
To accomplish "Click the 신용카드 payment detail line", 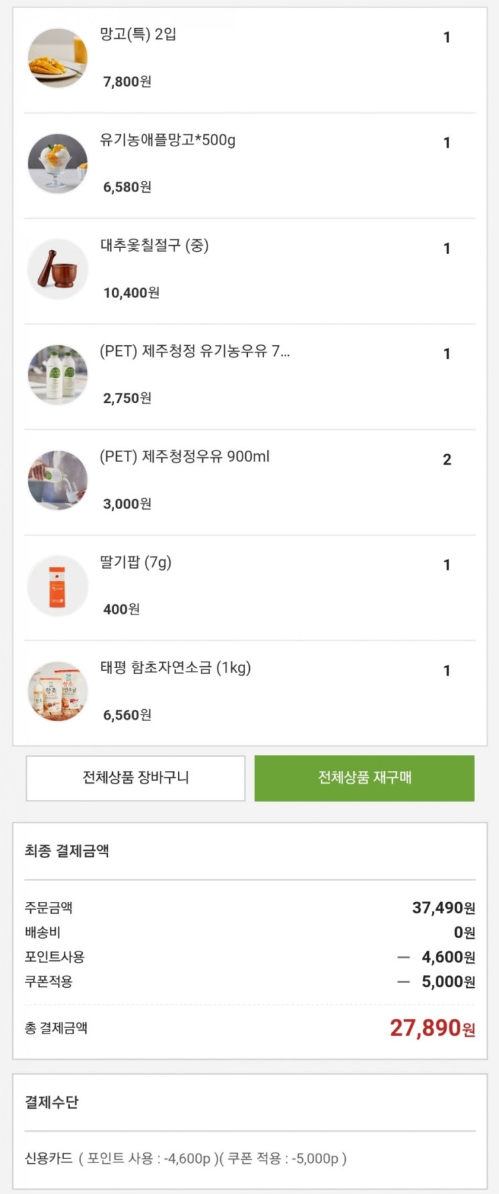I will point(185,1158).
